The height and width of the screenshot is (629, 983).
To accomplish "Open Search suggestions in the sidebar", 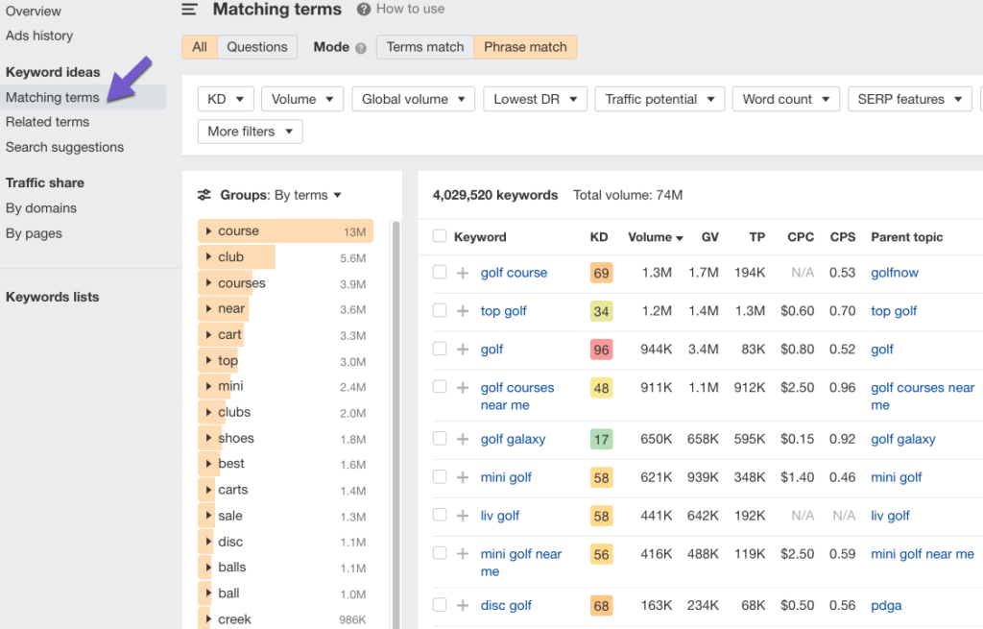I will click(x=64, y=147).
